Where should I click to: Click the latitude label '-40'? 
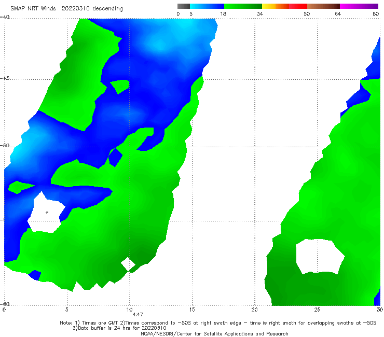[x=5, y=17]
